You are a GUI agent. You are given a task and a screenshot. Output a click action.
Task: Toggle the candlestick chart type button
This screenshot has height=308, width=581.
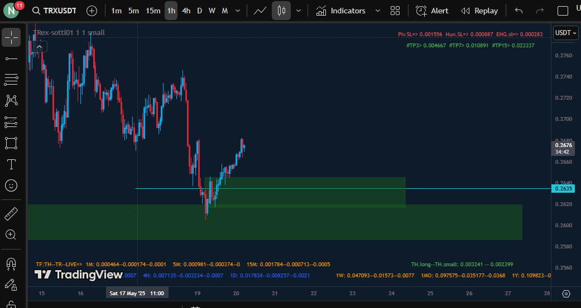(281, 11)
